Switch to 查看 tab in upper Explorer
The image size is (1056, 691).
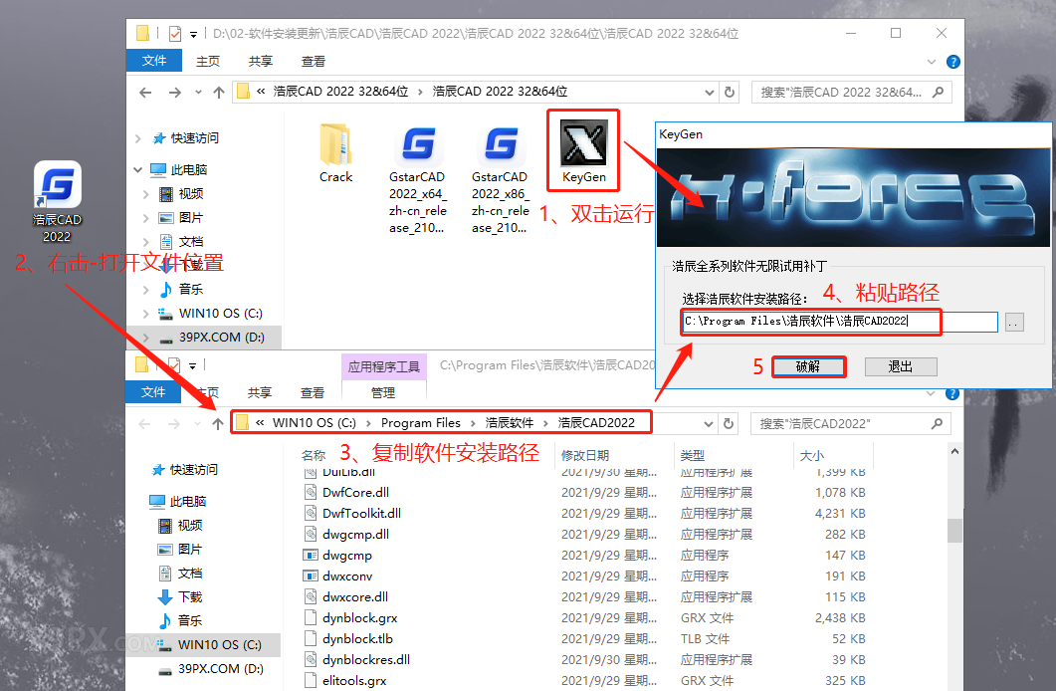click(x=314, y=62)
